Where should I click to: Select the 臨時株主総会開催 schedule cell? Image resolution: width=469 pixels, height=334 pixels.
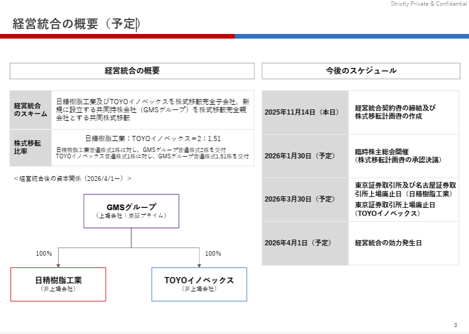pos(403,156)
